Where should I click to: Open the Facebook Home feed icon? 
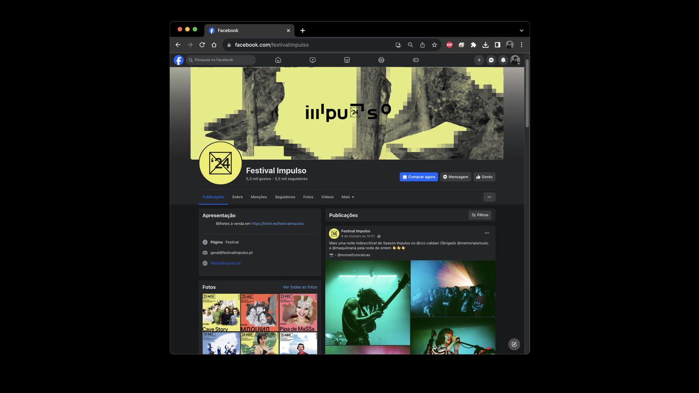(278, 60)
